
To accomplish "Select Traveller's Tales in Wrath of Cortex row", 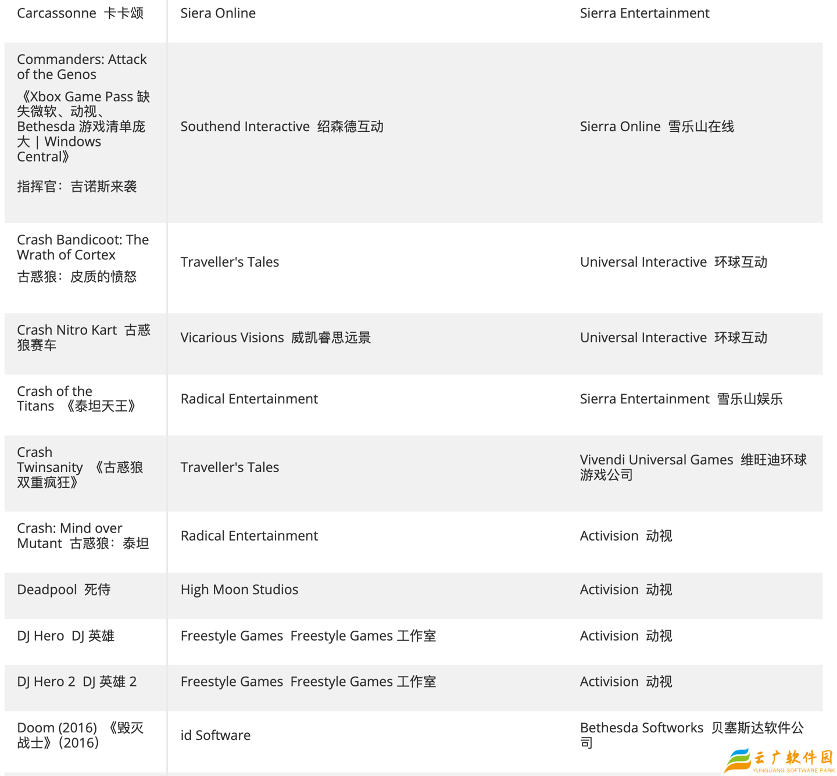I will [230, 262].
